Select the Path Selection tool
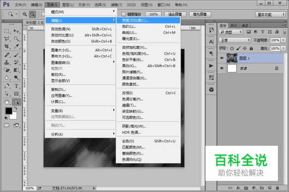The height and width of the screenshot is (192, 289). [x=7, y=94]
